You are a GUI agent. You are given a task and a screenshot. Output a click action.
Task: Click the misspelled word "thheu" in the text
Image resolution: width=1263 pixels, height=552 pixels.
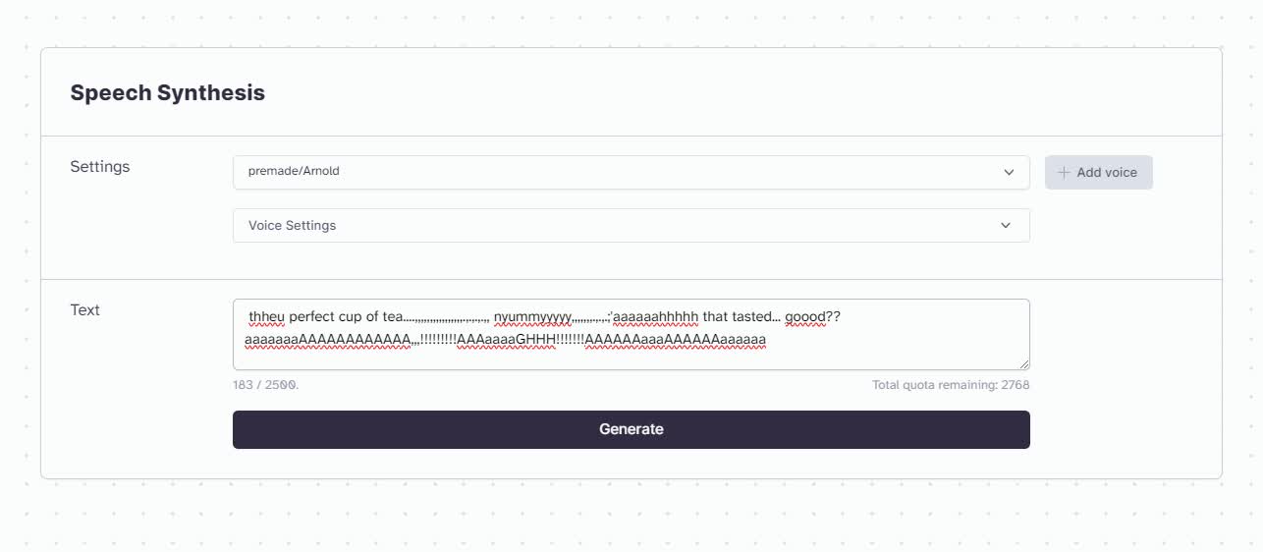(x=266, y=316)
